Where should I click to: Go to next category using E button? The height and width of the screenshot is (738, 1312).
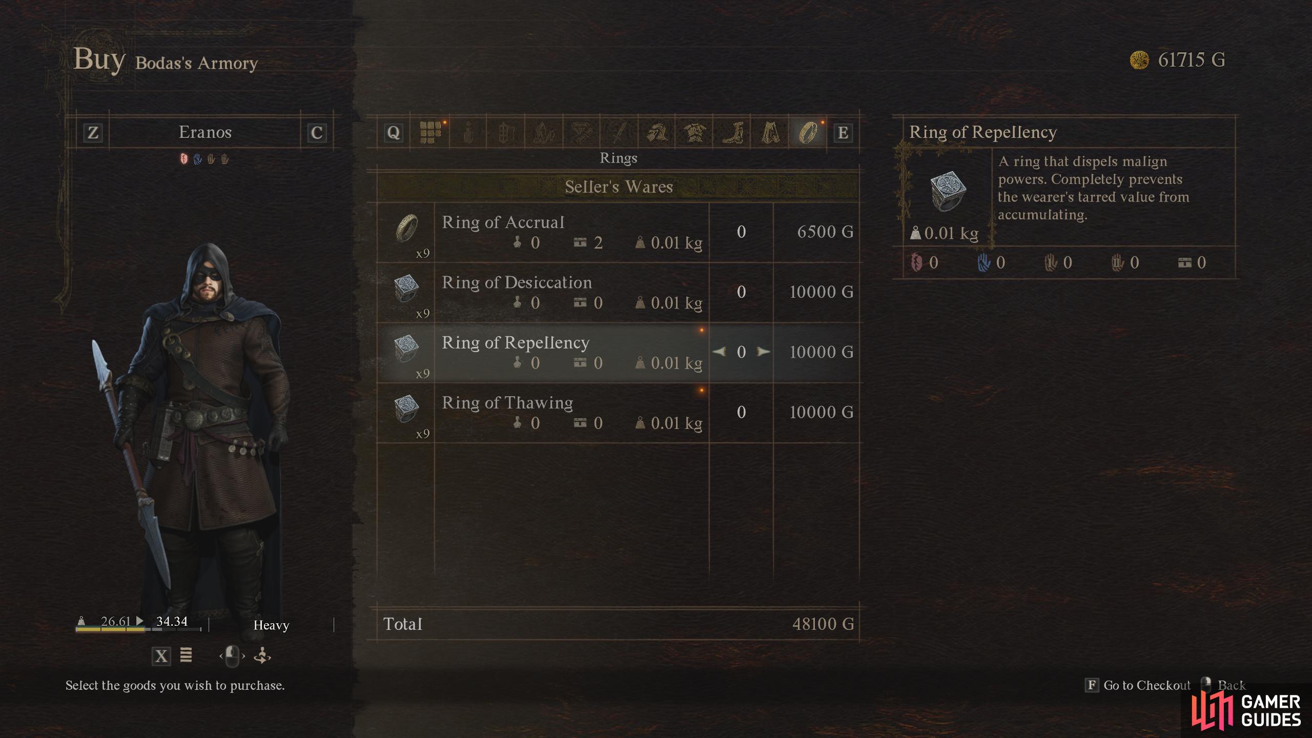pyautogui.click(x=843, y=133)
